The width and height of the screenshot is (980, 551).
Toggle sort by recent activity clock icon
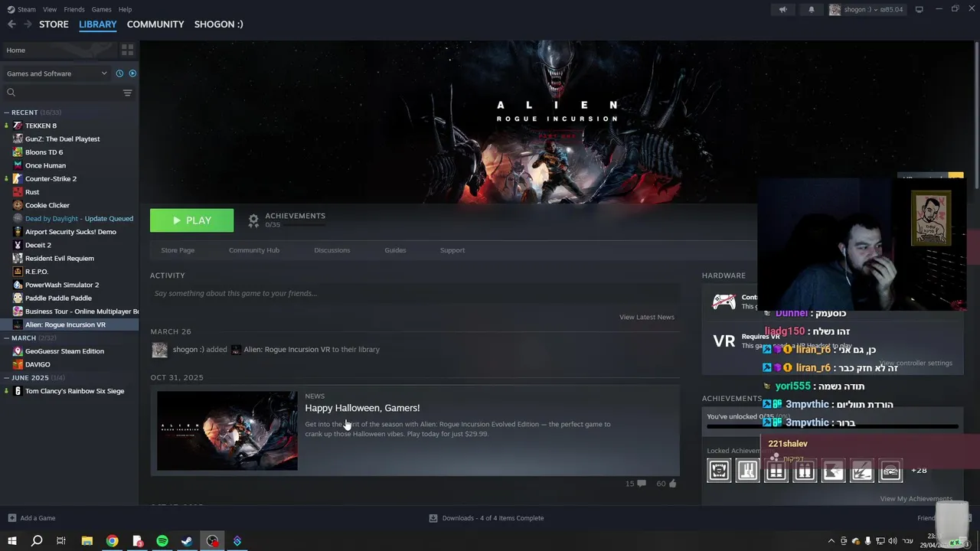119,73
